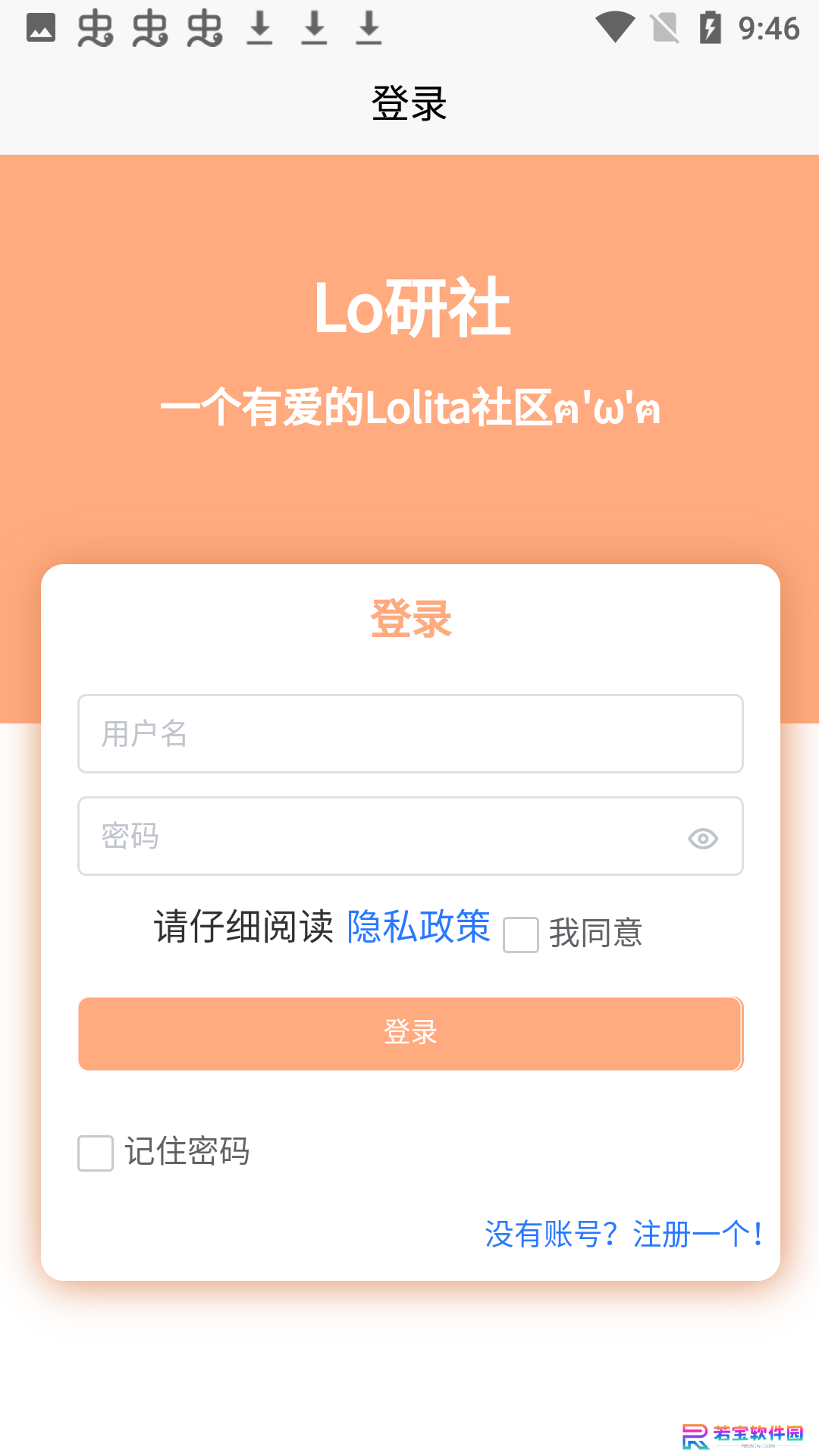Tap the battery charging status icon

(711, 28)
